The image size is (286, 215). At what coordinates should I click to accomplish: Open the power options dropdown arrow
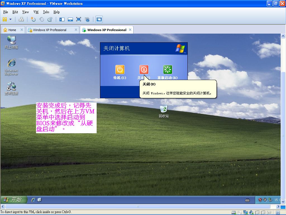(x=10, y=19)
